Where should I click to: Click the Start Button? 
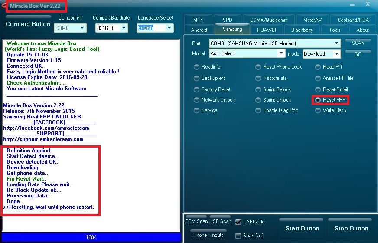pos(302,228)
